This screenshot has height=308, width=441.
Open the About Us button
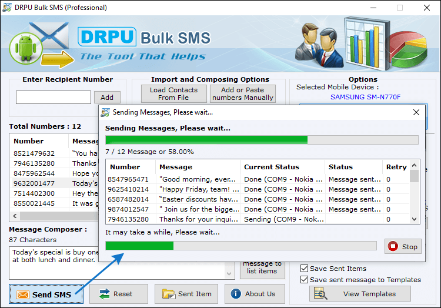255,294
